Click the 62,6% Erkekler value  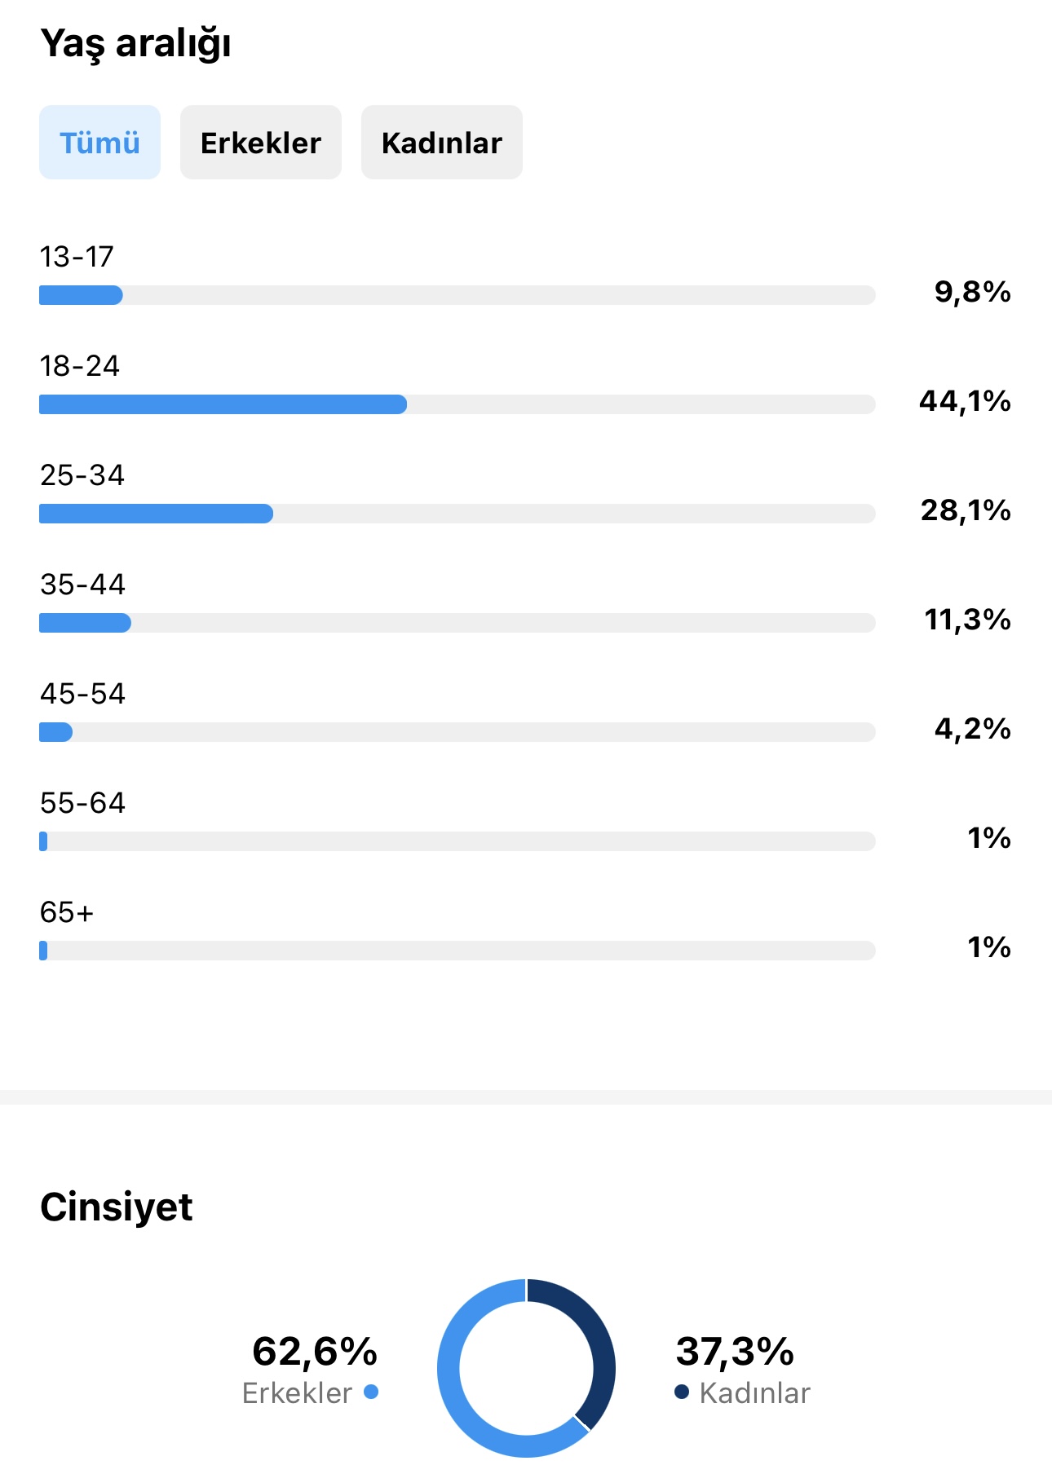click(315, 1351)
